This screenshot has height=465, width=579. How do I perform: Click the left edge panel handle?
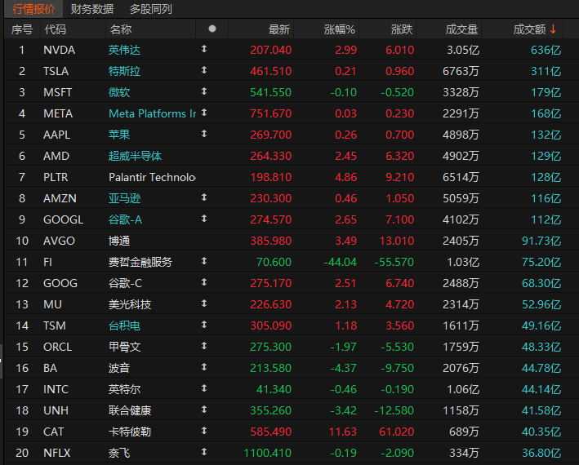click(x=2, y=361)
